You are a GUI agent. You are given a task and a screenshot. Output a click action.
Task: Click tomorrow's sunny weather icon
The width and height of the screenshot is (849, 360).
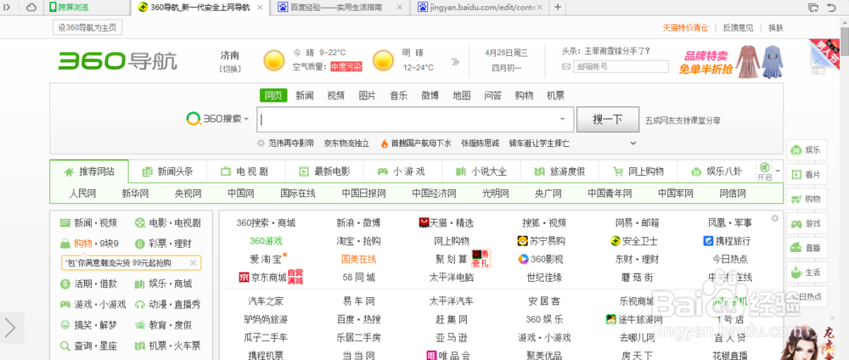(x=383, y=60)
